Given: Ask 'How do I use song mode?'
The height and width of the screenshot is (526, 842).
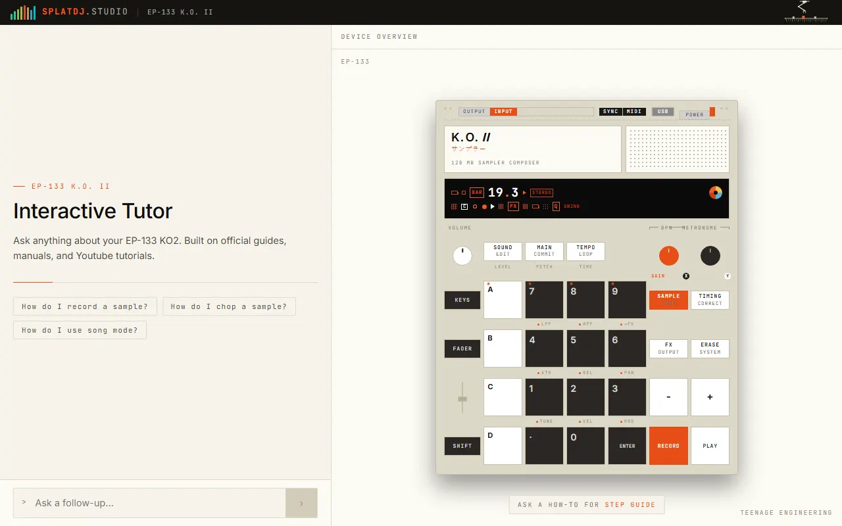Looking at the screenshot, I should pyautogui.click(x=80, y=330).
